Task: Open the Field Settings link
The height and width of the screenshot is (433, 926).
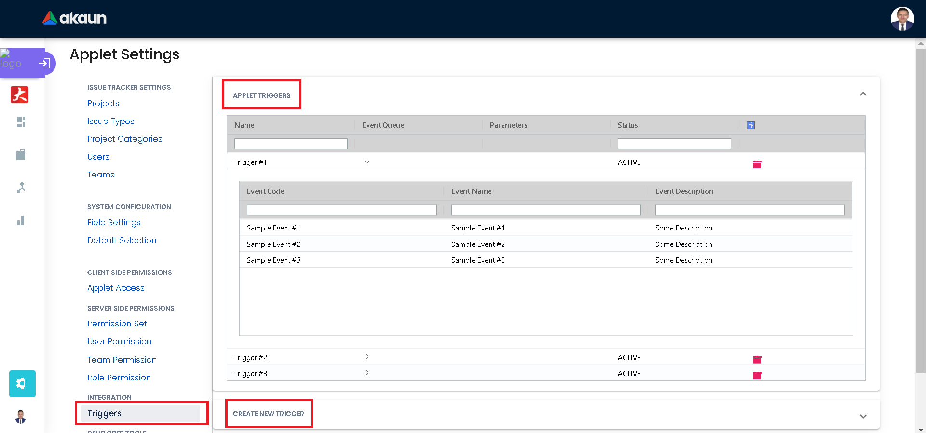Action: pyautogui.click(x=114, y=222)
